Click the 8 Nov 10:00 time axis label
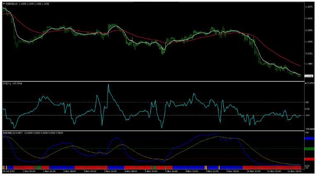The width and height of the screenshot is (317, 176). click(x=192, y=171)
